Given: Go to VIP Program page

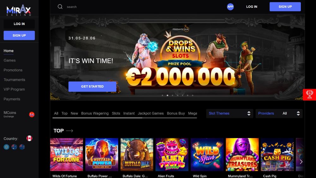Looking at the screenshot, I should (x=14, y=89).
